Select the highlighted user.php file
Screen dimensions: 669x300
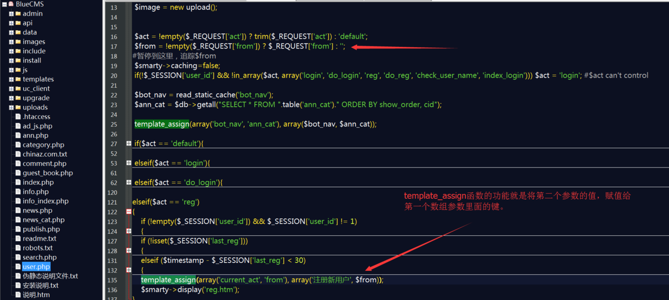tap(36, 267)
